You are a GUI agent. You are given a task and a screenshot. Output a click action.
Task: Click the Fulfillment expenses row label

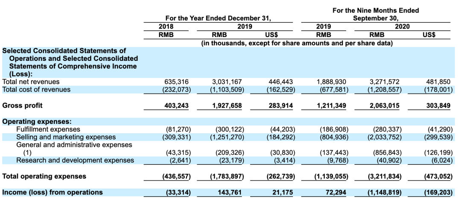48,129
